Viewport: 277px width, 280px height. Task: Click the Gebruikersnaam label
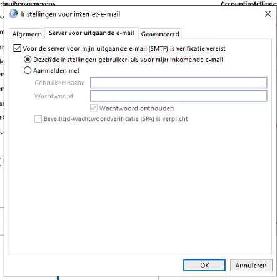pos(59,83)
